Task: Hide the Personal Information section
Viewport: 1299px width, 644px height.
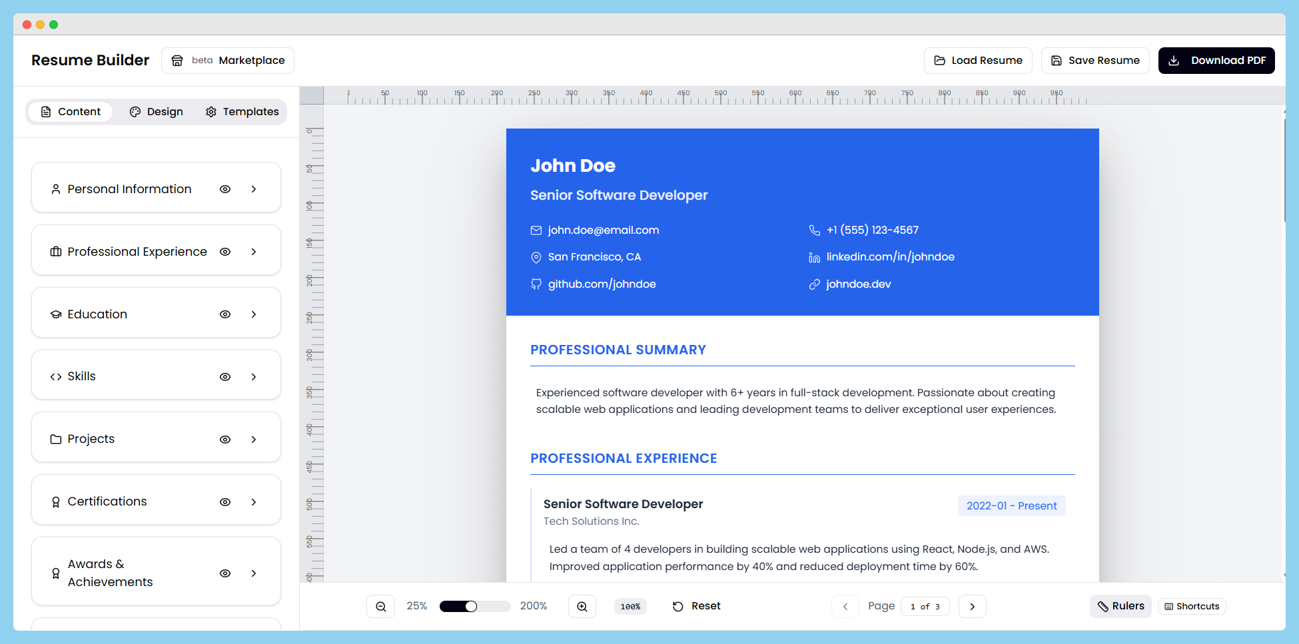Action: 224,189
